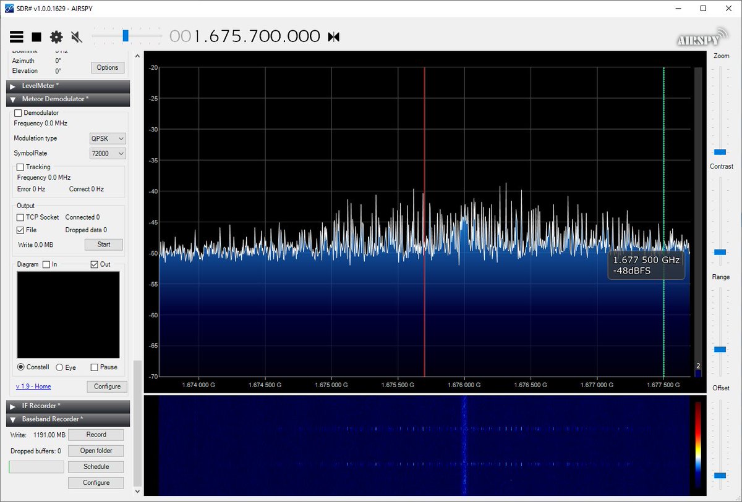Open settings via the gear icon
Image resolution: width=742 pixels, height=502 pixels.
[56, 36]
